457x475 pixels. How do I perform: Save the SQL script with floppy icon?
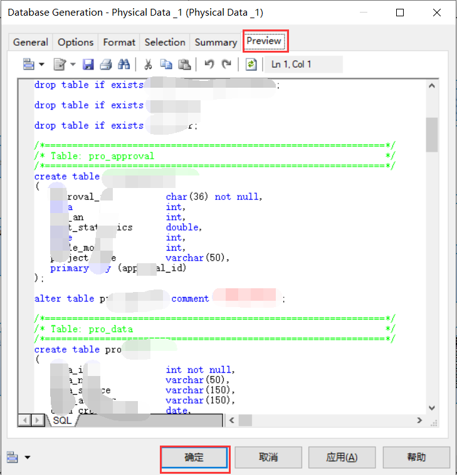click(88, 64)
